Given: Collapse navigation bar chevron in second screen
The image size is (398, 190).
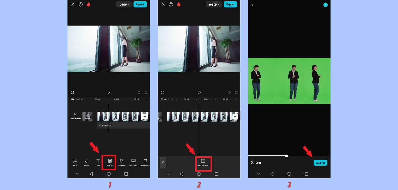Looking at the screenshot, I should [168, 174].
